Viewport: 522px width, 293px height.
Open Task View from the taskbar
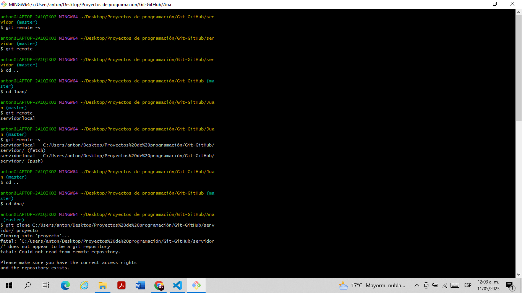click(46, 285)
